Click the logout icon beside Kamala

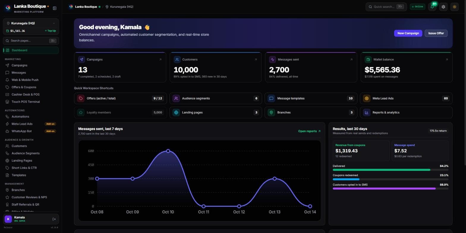point(54,219)
